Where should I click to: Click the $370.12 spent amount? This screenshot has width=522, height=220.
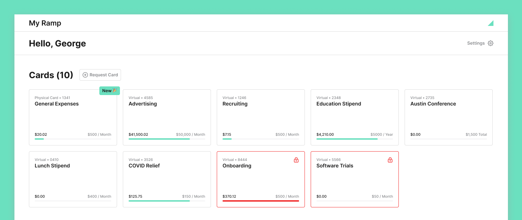[x=229, y=196]
